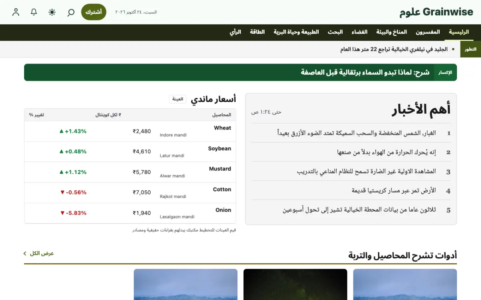
Task: Click the العينة badge beside أسعار ماندي
Action: click(x=178, y=99)
